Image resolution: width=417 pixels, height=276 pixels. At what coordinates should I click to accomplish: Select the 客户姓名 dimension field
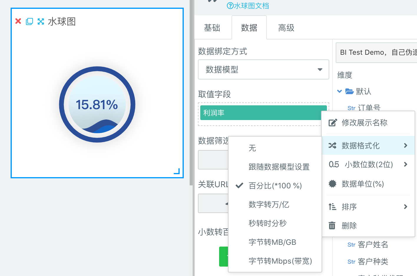pos(373,244)
